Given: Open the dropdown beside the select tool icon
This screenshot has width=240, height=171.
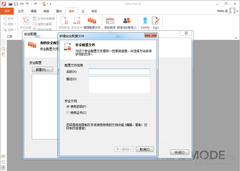Looking at the screenshot, I should click(47, 4).
